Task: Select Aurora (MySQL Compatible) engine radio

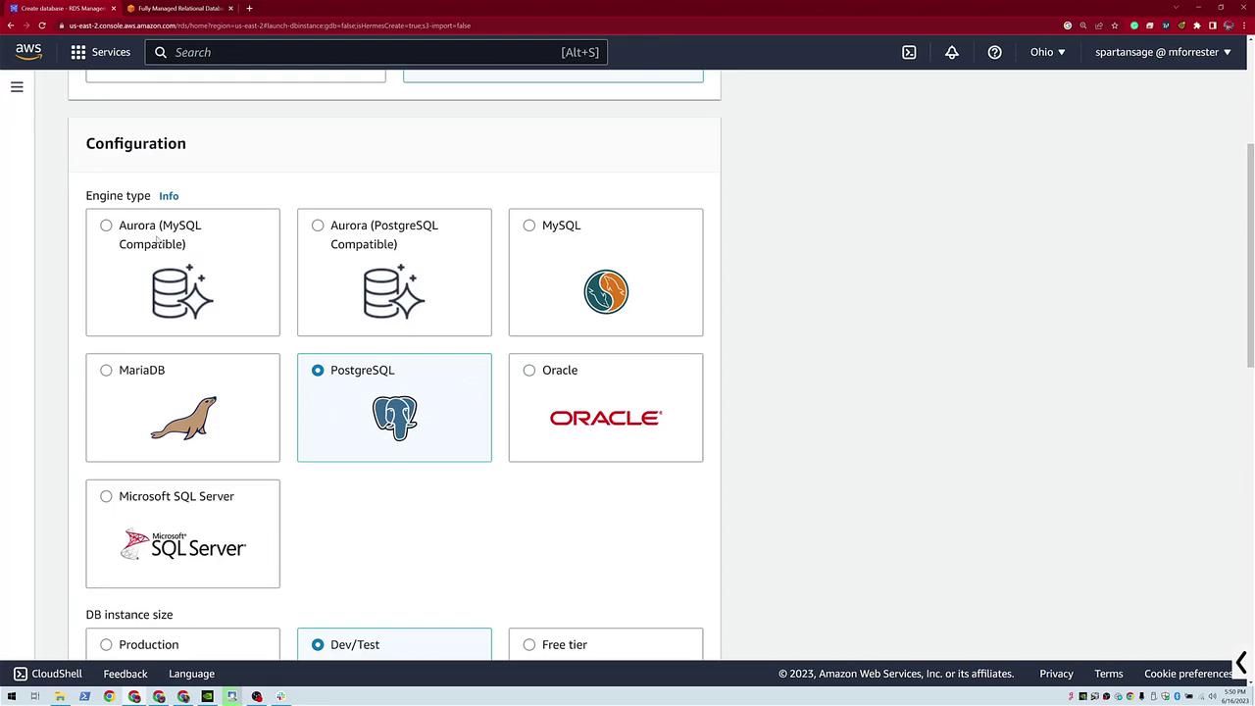Action: (x=106, y=226)
